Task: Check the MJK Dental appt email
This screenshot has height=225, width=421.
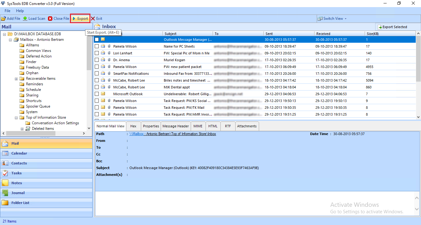Action: click(x=97, y=87)
